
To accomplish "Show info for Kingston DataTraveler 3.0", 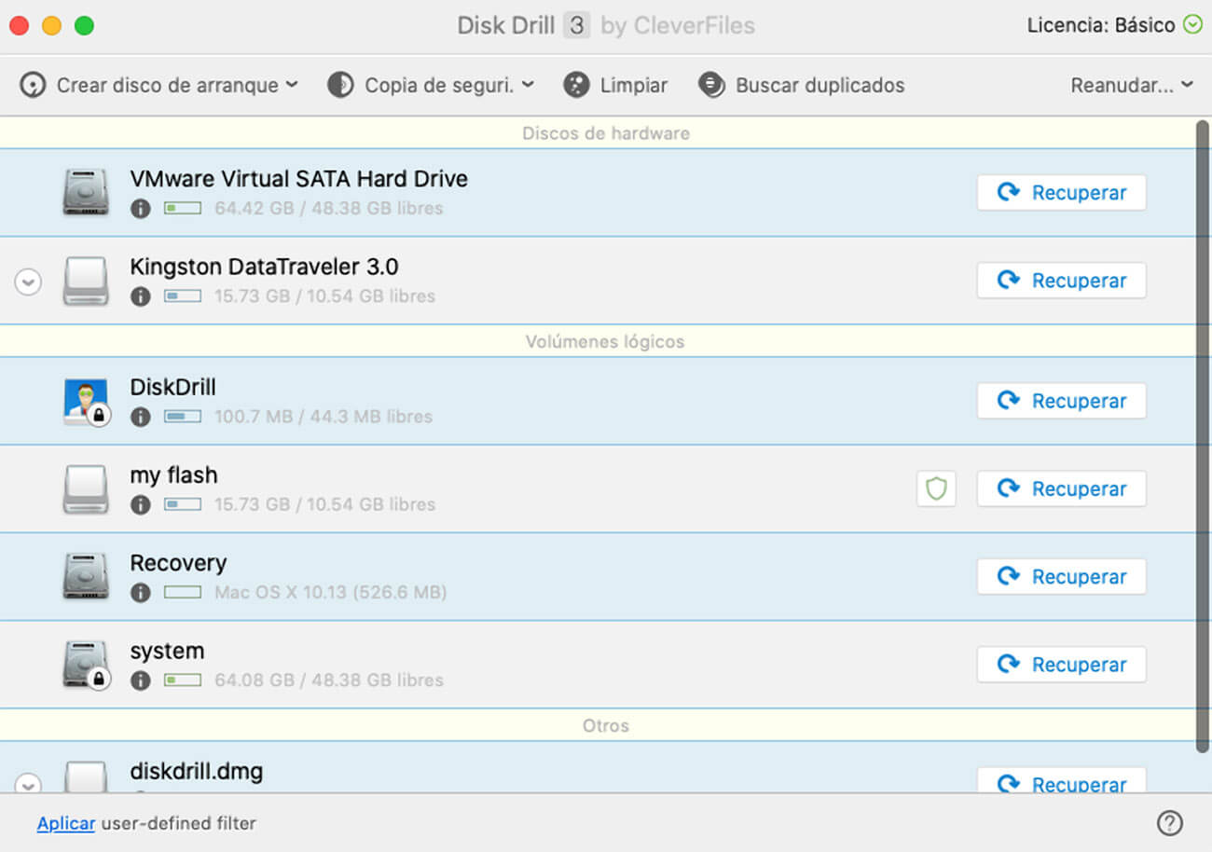I will coord(140,296).
